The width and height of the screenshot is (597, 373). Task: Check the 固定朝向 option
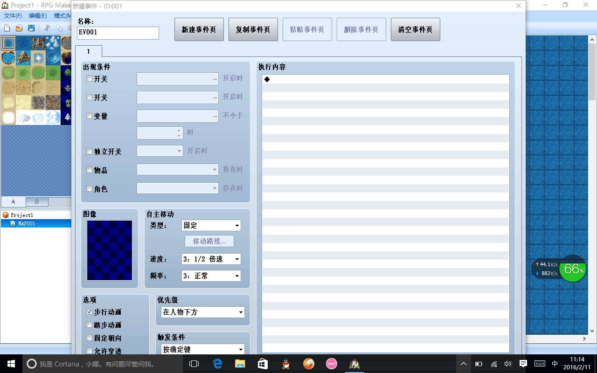click(x=90, y=338)
